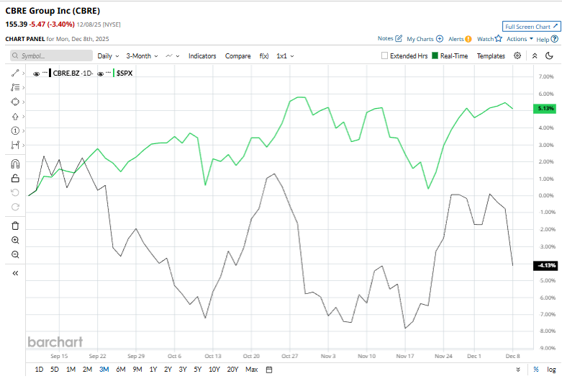
Task: Expand shapes tool submenu arrow
Action: (x=23, y=102)
